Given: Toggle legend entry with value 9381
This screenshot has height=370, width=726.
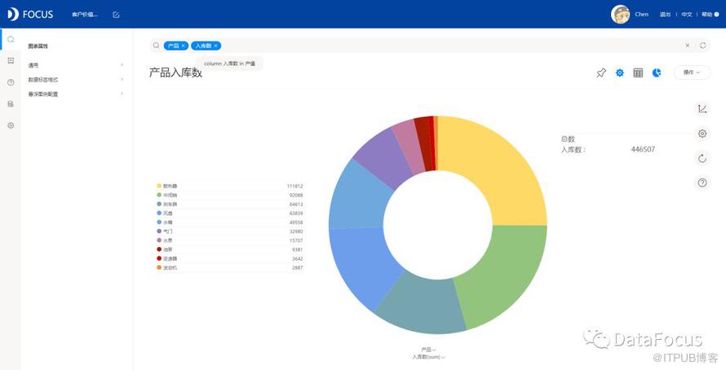Looking at the screenshot, I should coord(230,249).
